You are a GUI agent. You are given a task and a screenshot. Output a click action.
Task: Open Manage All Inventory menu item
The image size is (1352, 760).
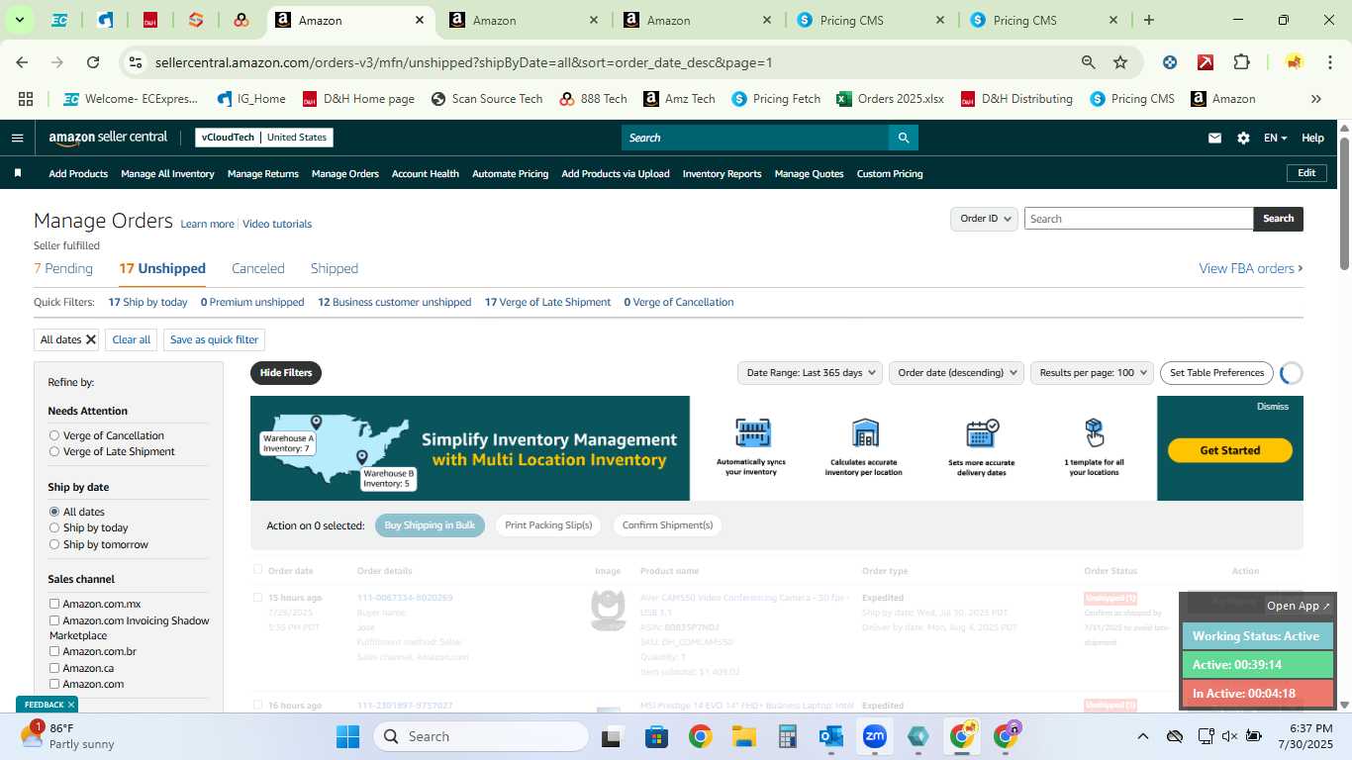(x=167, y=173)
